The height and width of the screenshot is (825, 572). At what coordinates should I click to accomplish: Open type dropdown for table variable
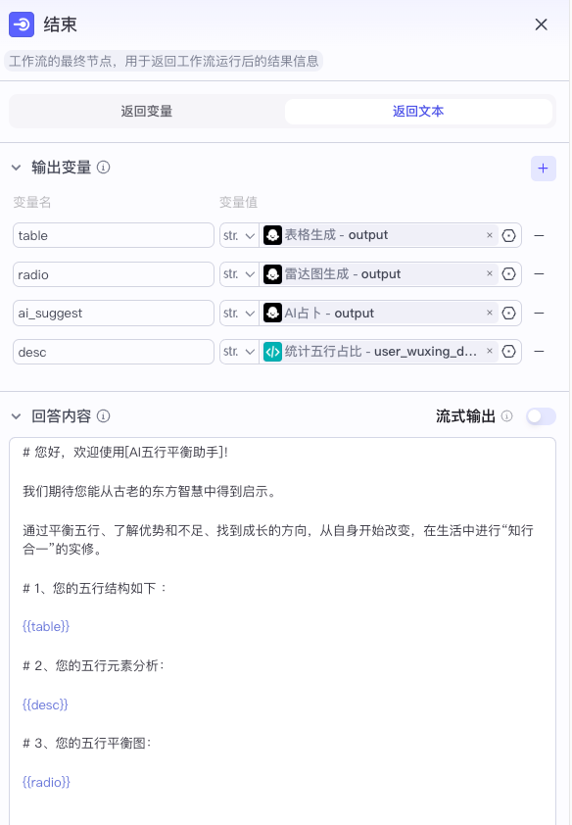tap(239, 235)
